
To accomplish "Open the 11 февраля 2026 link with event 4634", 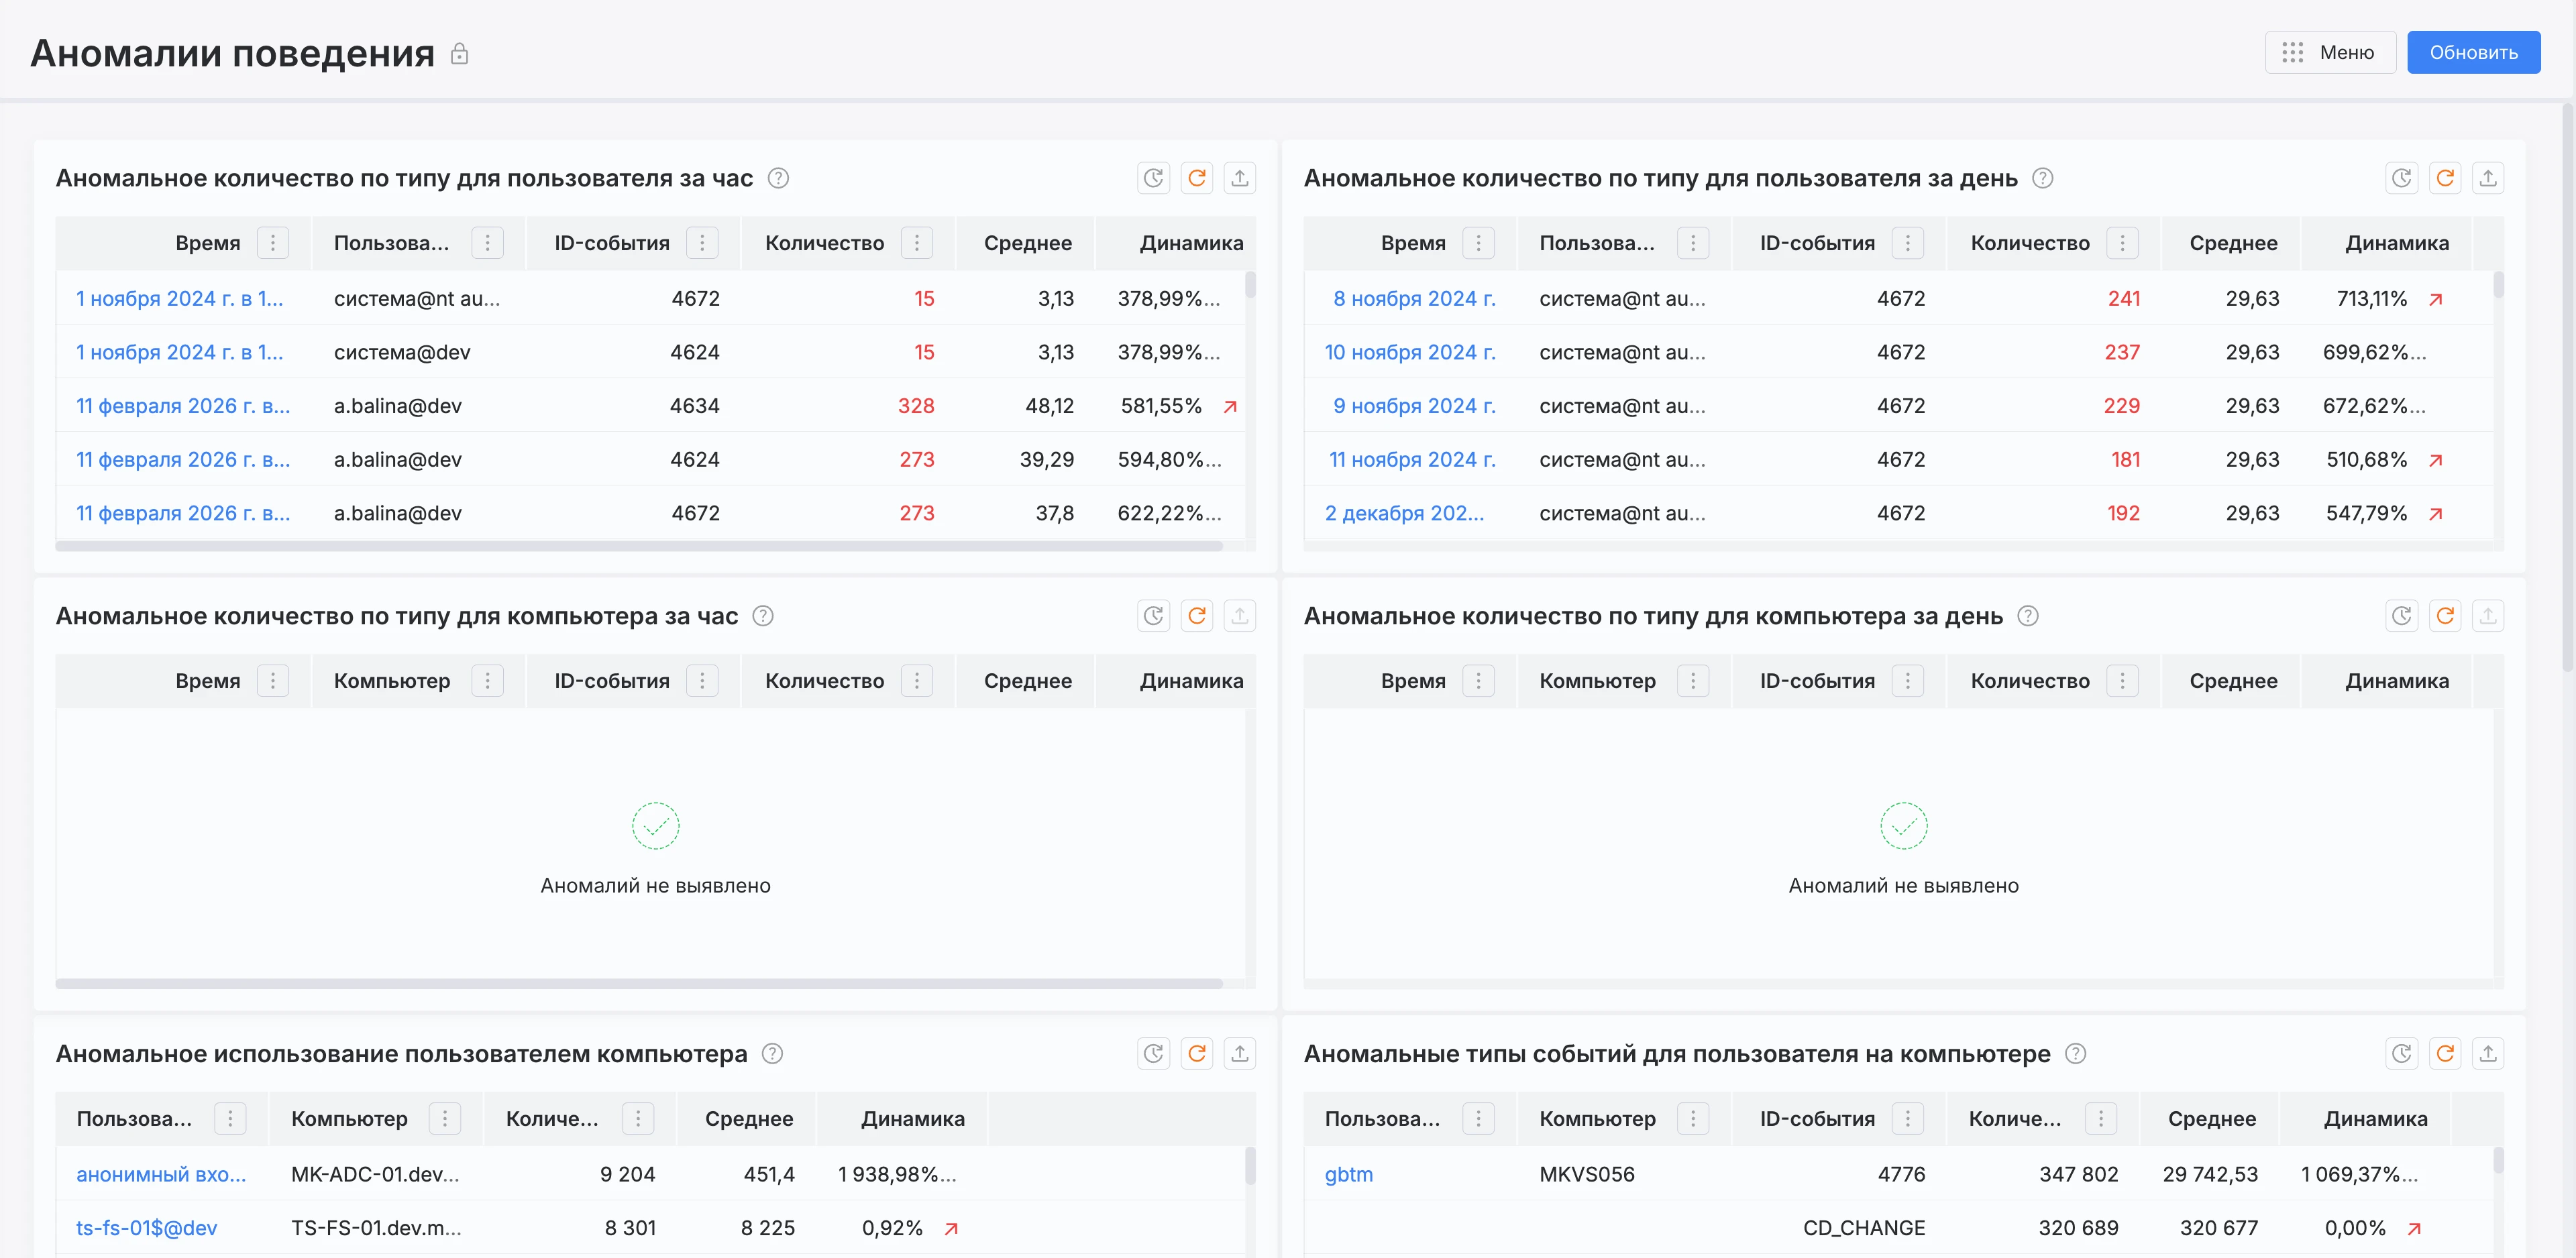I will coord(183,406).
